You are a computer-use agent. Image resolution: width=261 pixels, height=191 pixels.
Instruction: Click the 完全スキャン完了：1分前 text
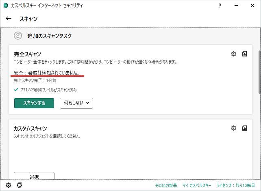tap(35, 81)
